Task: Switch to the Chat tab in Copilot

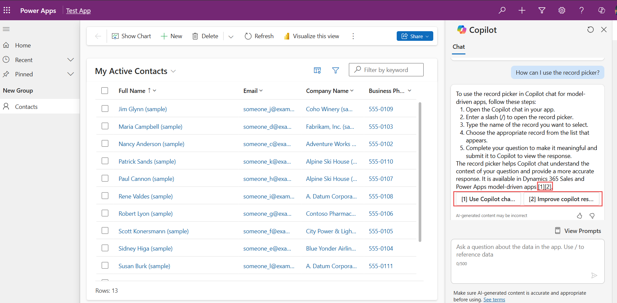Action: (x=459, y=47)
